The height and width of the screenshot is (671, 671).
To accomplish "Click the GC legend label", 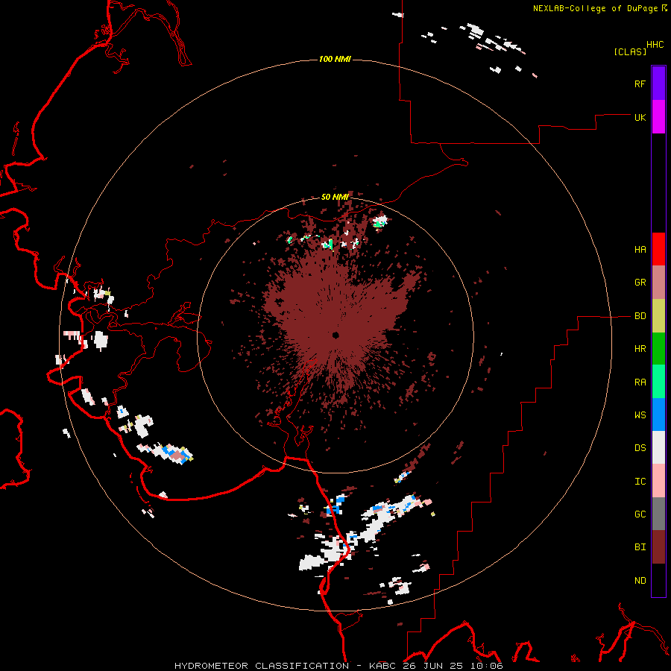I will tap(640, 514).
